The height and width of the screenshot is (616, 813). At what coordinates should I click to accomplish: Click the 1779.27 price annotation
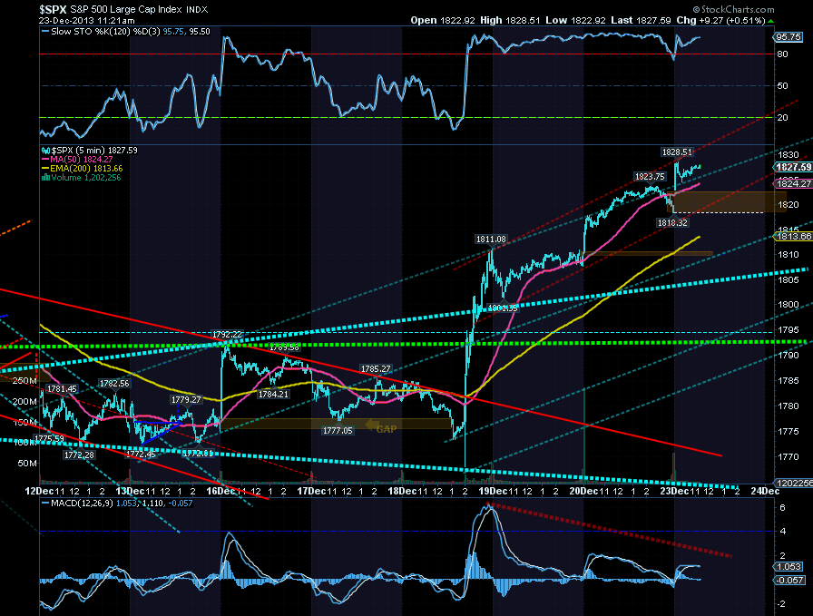click(186, 400)
